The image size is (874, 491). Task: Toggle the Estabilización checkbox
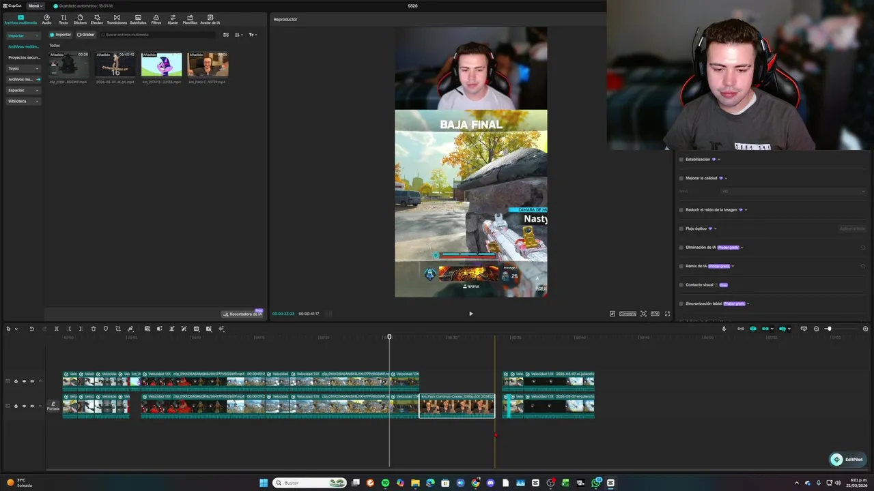(681, 160)
